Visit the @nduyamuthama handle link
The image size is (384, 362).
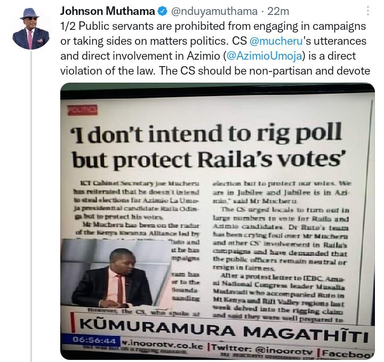[x=214, y=11]
